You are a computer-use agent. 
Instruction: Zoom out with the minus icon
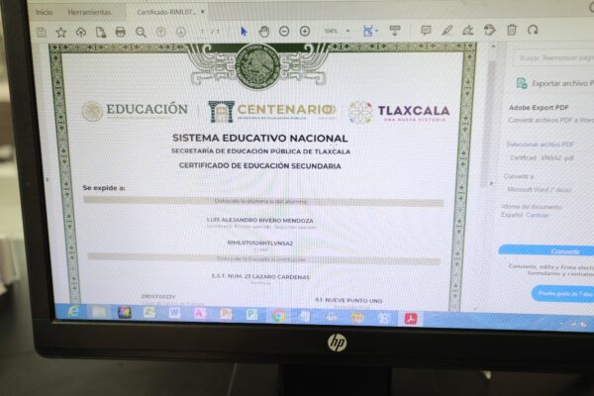pyautogui.click(x=283, y=31)
